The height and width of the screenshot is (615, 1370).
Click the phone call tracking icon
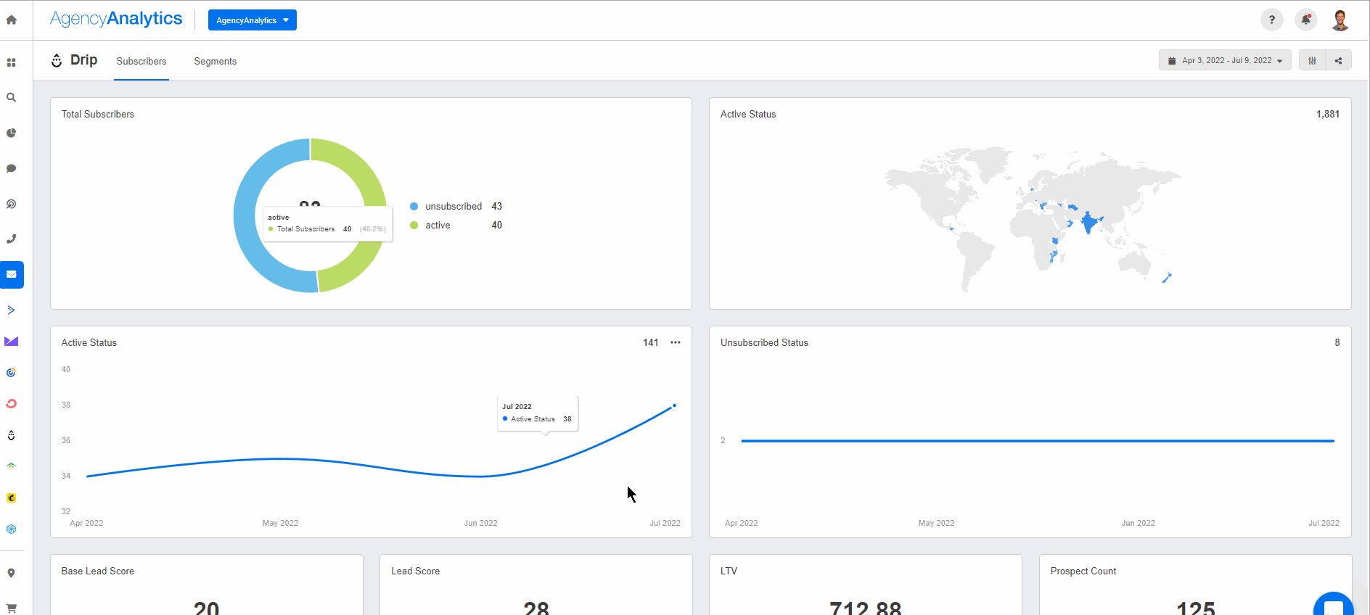tap(12, 239)
